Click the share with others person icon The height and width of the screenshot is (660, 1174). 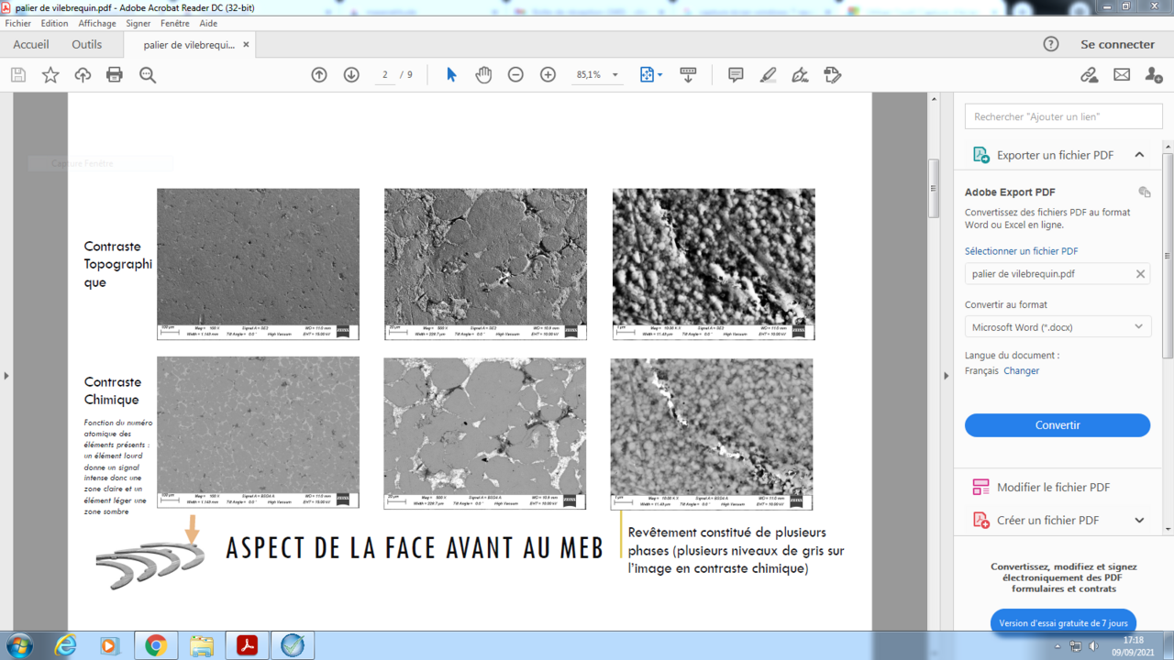pyautogui.click(x=1154, y=75)
